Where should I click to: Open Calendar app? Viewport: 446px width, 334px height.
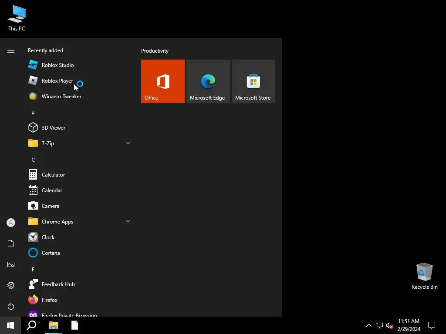(x=79, y=190)
